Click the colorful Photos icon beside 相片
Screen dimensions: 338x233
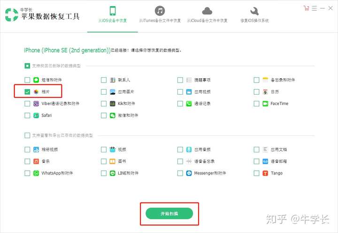point(36,92)
